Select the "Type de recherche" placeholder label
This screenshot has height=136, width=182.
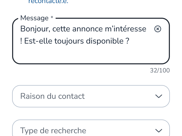(53, 131)
